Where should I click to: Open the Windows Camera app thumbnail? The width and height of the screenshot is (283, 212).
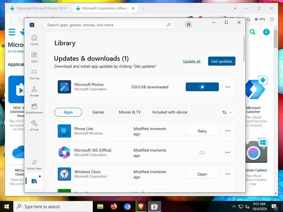256,151
